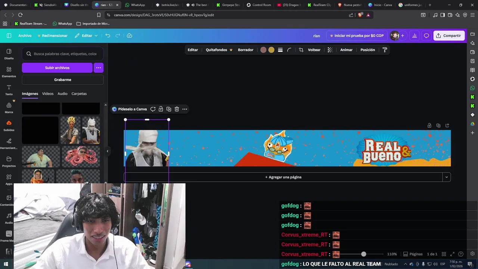
Task: Open more upload options next to Subir archivos
Action: pos(98,68)
